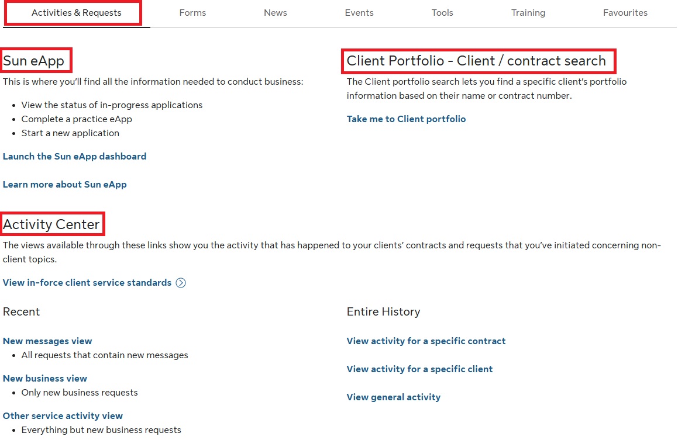Screen dimensions: 678x440
Task: Click Learn more about Sun eApp
Action: coord(65,185)
